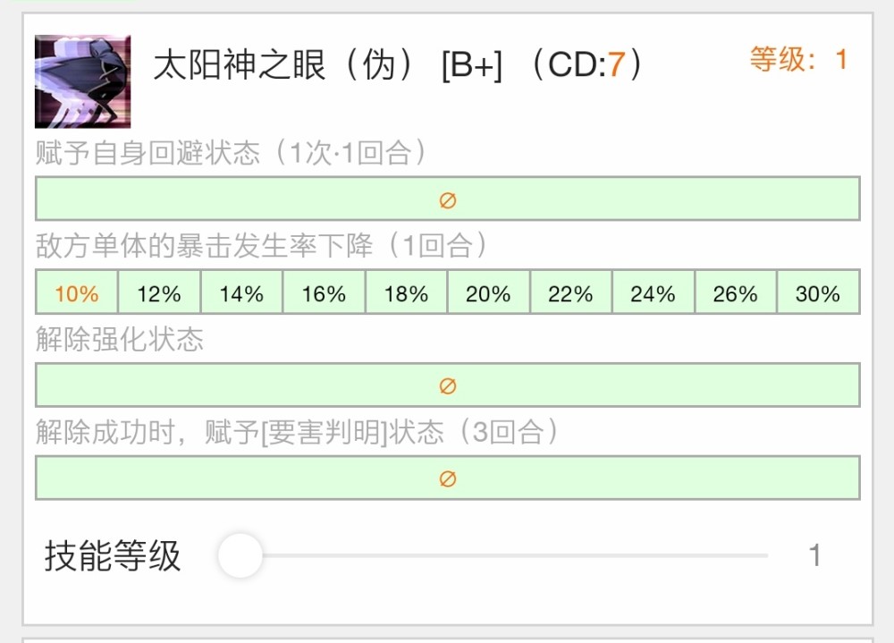This screenshot has height=643, width=894.
Task: Select the 14% crit rate cell
Action: coord(241,294)
